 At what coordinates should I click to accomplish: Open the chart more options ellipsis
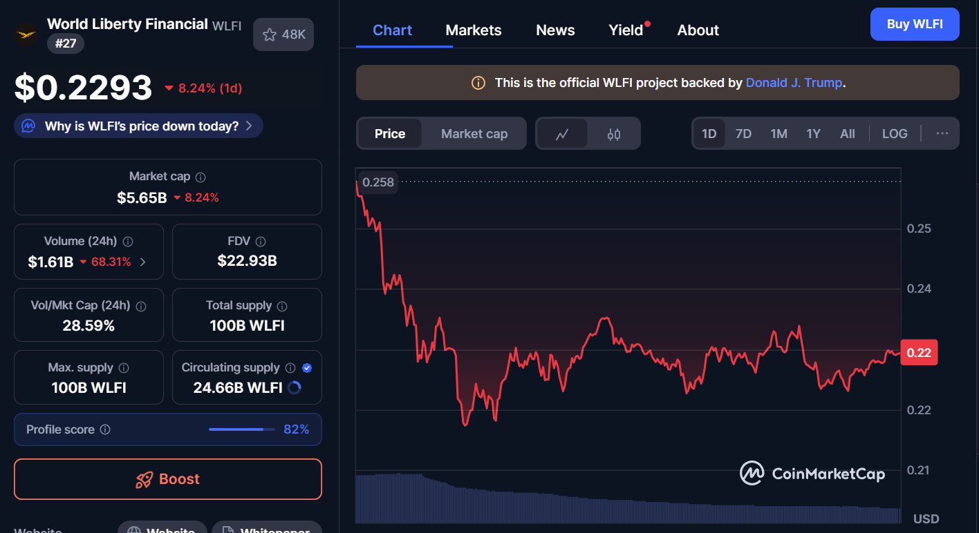942,134
